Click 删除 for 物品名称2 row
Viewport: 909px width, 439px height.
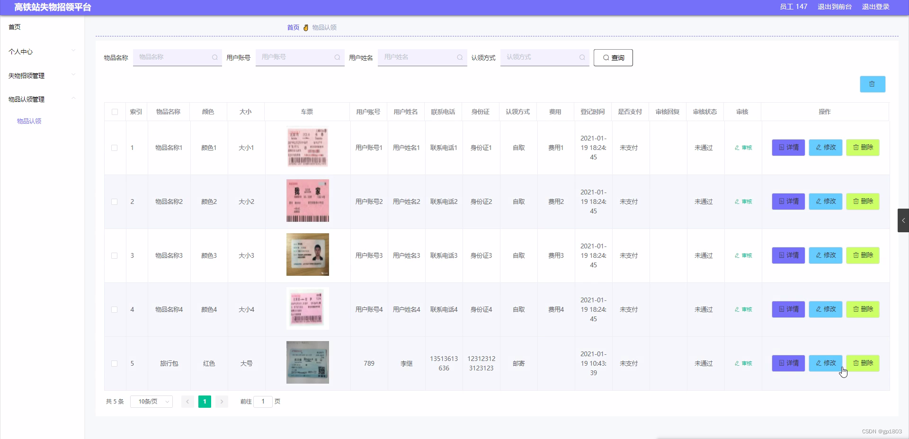pos(863,202)
